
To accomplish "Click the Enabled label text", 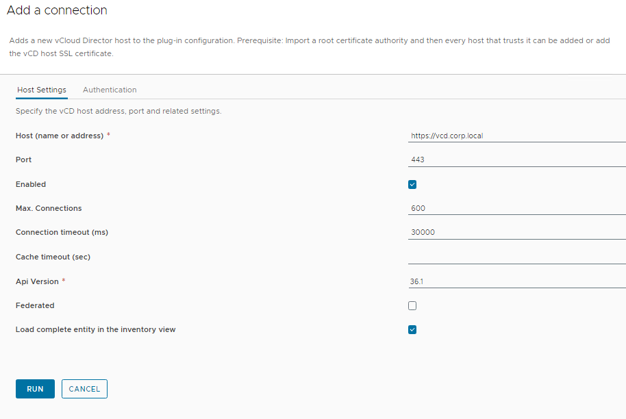I will tap(31, 184).
